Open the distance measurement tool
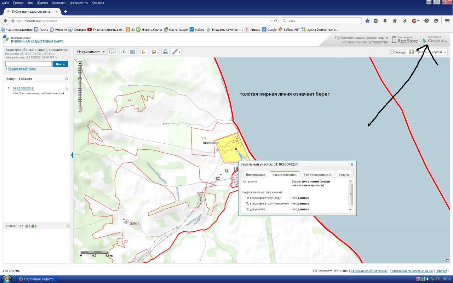Image resolution: width=453 pixels, height=283 pixels. pyautogui.click(x=124, y=52)
